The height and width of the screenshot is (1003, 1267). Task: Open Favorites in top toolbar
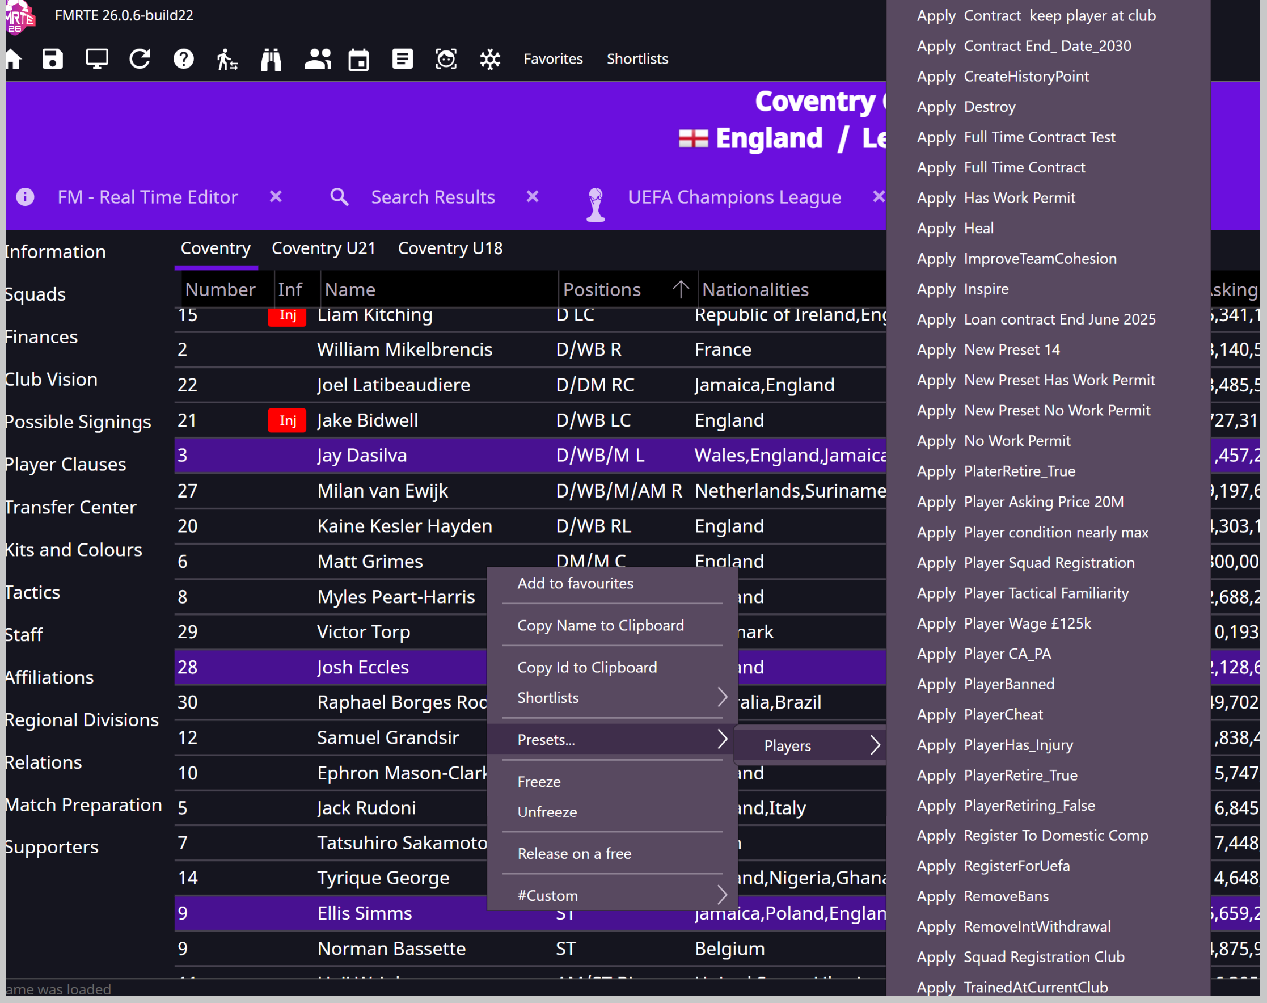(x=553, y=59)
